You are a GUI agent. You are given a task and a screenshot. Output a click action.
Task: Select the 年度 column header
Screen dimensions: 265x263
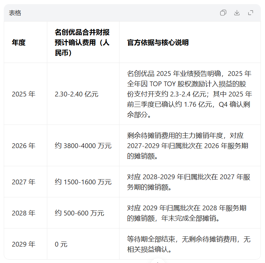[19, 42]
